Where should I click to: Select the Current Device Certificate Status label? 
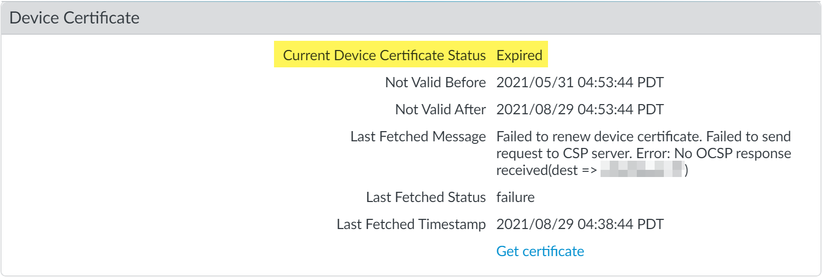pyautogui.click(x=384, y=55)
